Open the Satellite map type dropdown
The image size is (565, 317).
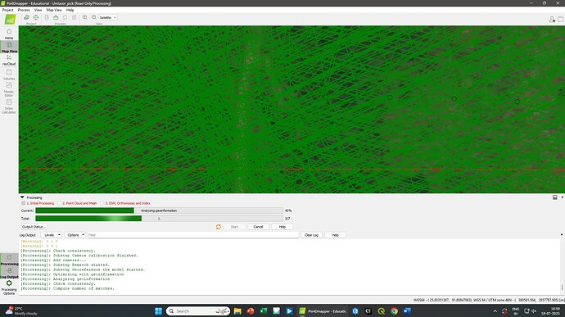click(x=108, y=17)
